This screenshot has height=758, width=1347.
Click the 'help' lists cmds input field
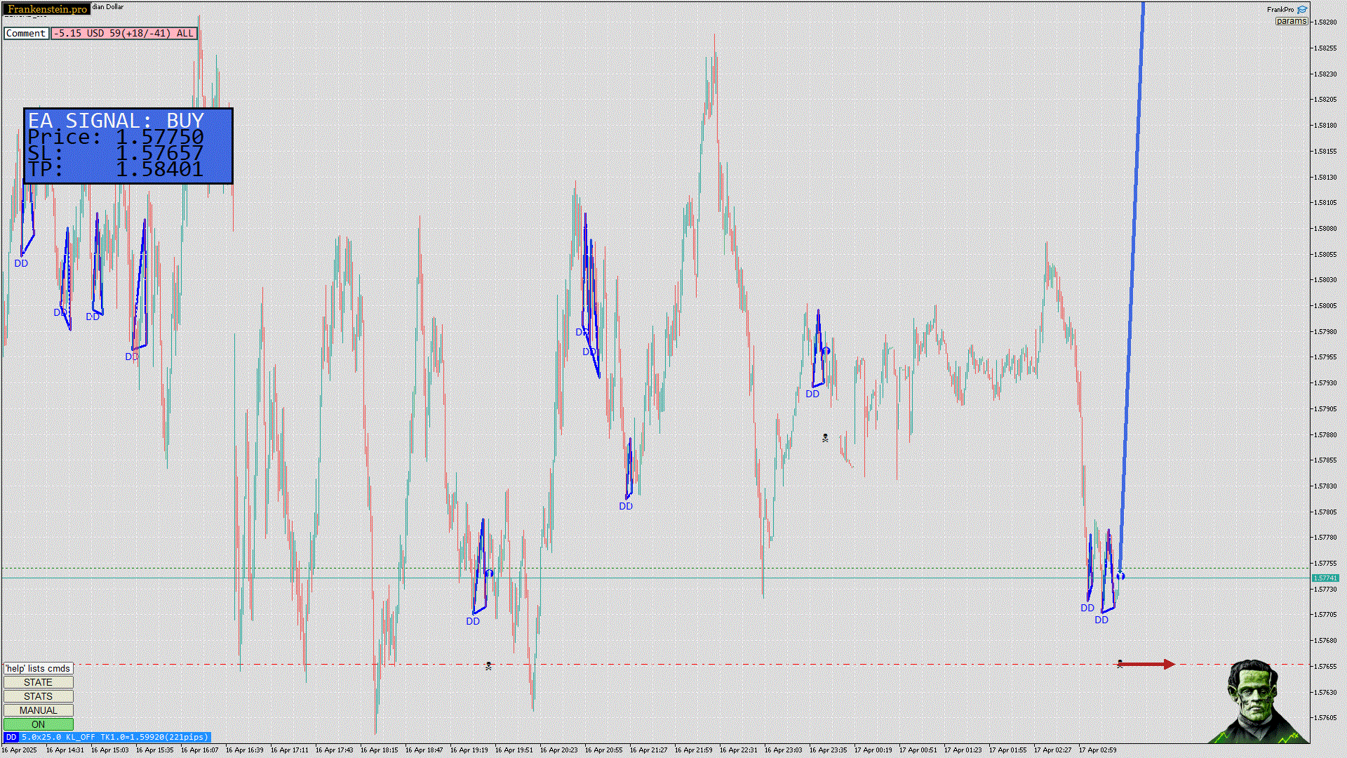tap(38, 668)
